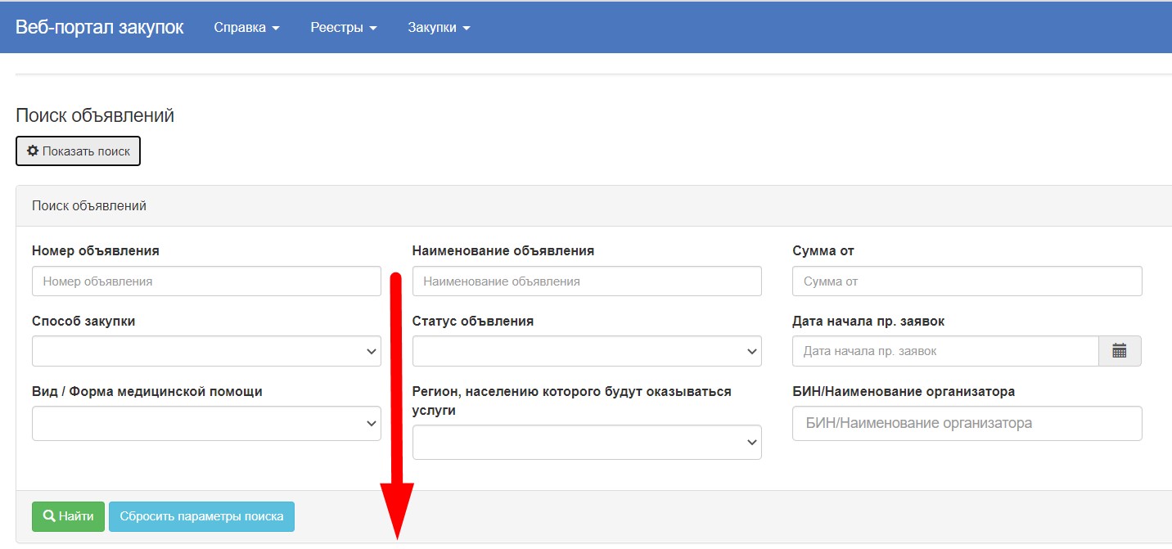Click Сбросить параметры поиска button
1172x549 pixels.
(201, 516)
